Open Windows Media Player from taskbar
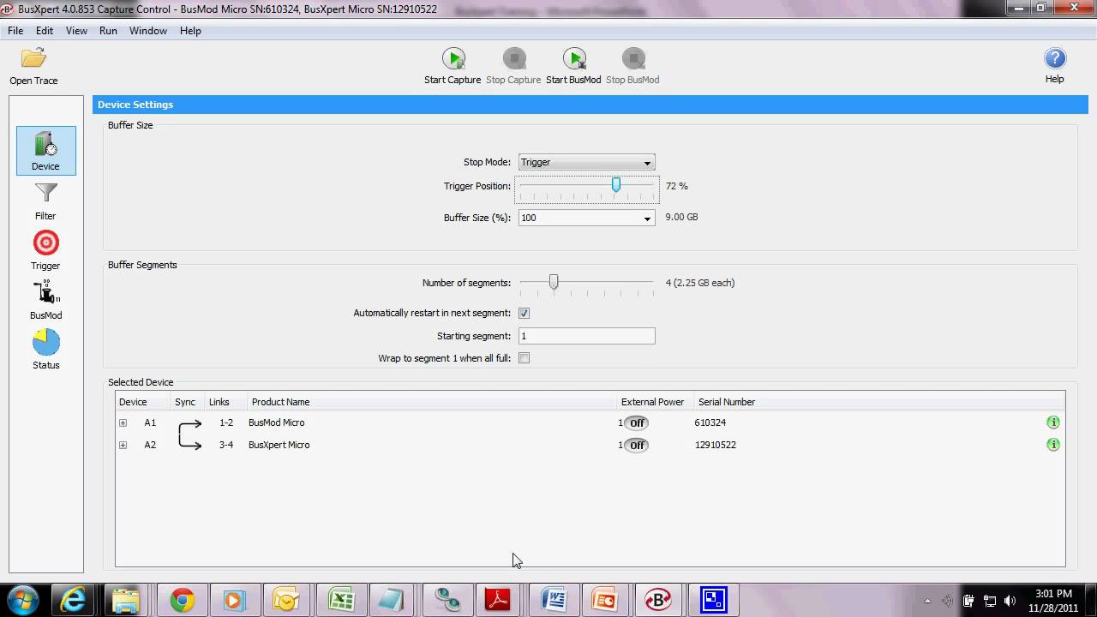Image resolution: width=1097 pixels, height=617 pixels. 233,600
